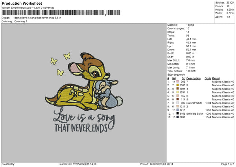Select the 'Color changes' label
Image resolution: width=236 pixels, height=167 pixels.
[176, 28]
